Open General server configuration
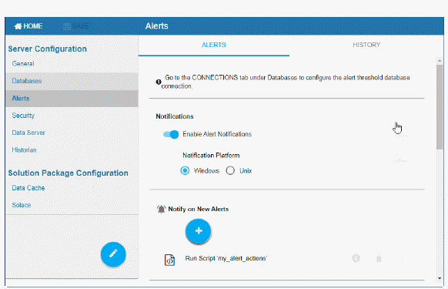 [23, 64]
